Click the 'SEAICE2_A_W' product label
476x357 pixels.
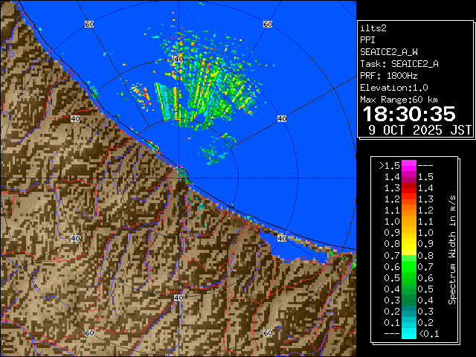[x=390, y=51]
